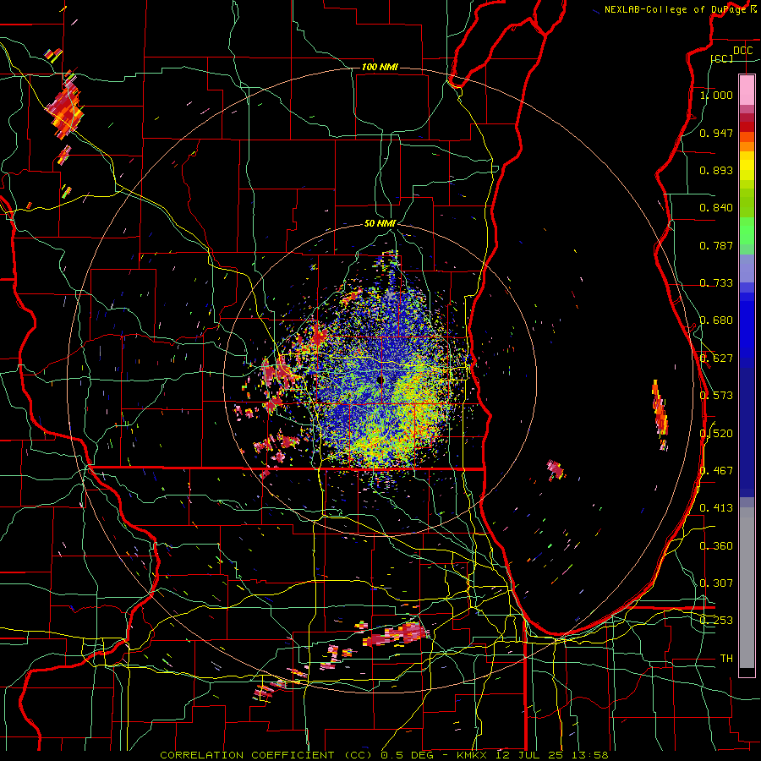
Task: Click the 50 NMI range ring label
Action: tap(380, 223)
